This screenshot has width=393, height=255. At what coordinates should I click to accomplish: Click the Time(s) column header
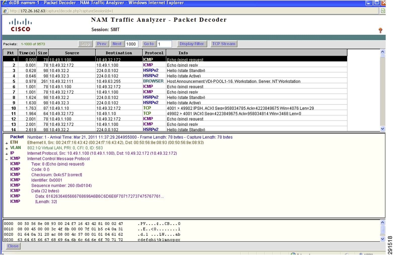coord(27,53)
